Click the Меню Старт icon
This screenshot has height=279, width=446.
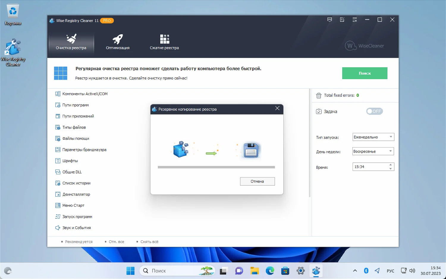pos(58,205)
